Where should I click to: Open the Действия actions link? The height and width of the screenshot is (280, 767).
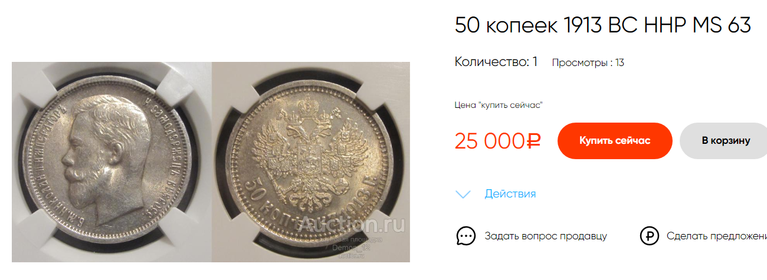pos(510,193)
